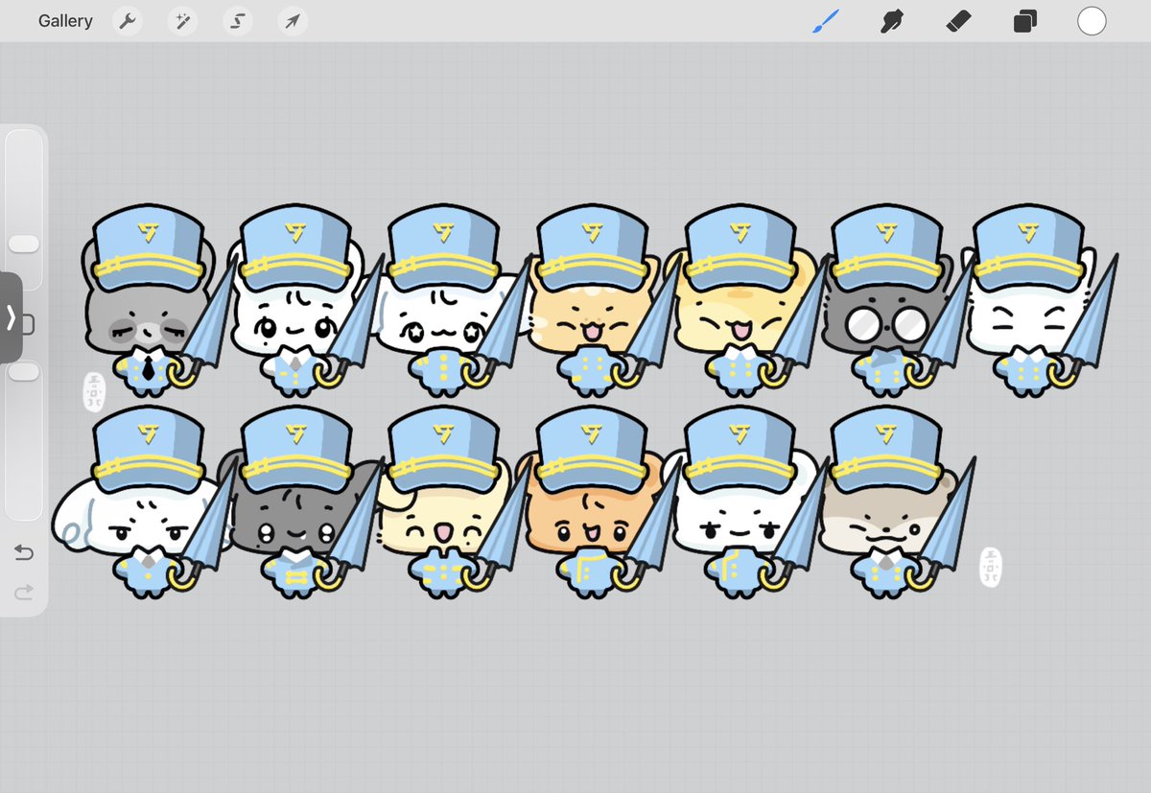This screenshot has height=793, width=1151.
Task: Click the brush opacity slider handle
Action: tap(24, 371)
